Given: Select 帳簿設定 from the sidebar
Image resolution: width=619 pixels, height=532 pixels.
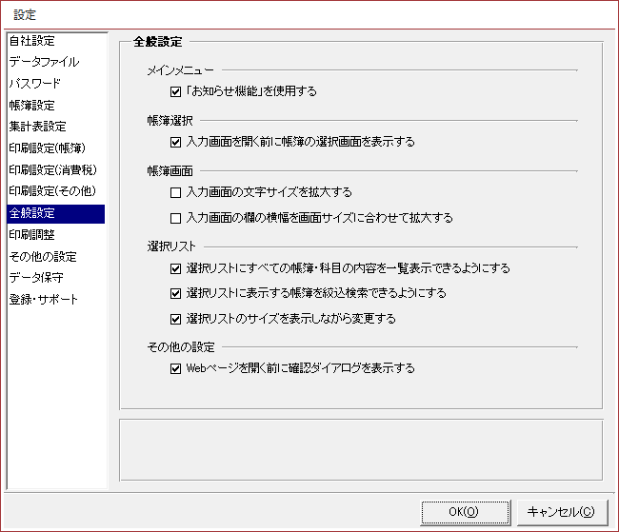Looking at the screenshot, I should [x=32, y=106].
